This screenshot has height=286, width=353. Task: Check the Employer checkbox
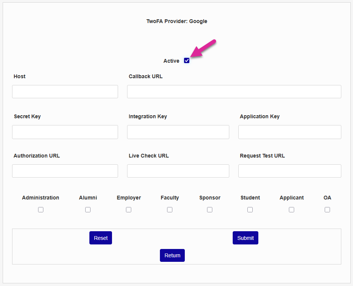coord(129,210)
